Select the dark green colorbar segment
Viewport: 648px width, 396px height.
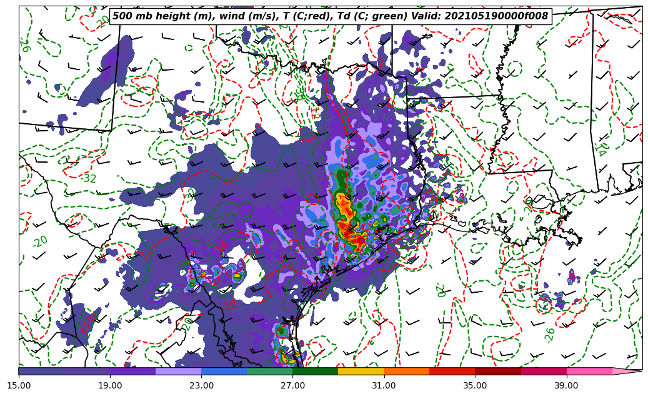point(315,372)
